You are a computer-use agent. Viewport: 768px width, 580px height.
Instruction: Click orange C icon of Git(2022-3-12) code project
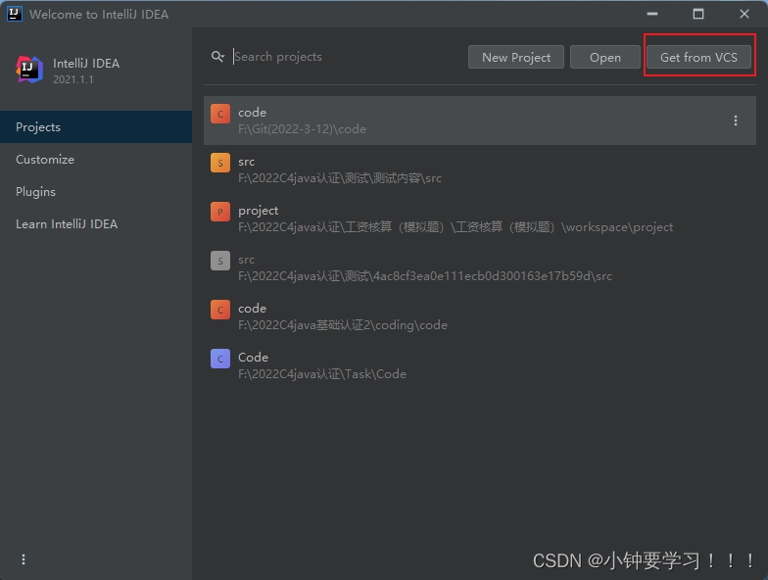(x=220, y=114)
